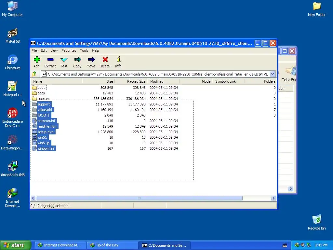Viewport: 333px width, 250px height.
Task: Open the Recycle Bin desktop icon
Action: [x=317, y=222]
